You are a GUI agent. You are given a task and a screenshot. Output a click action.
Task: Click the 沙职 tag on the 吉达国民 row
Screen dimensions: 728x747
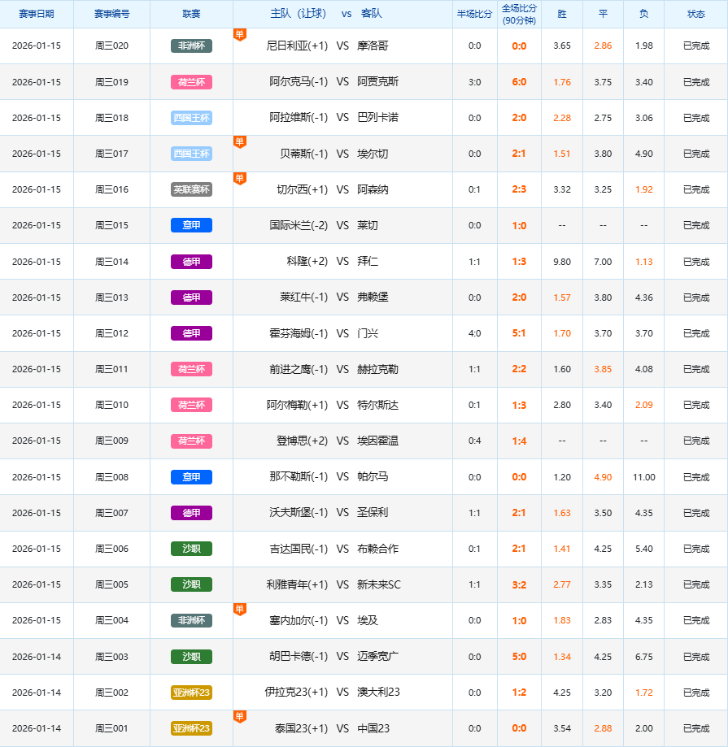(191, 549)
